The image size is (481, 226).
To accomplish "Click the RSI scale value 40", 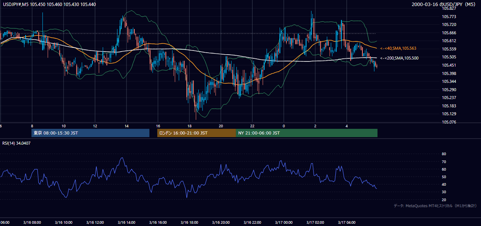I will pyautogui.click(x=444, y=184).
